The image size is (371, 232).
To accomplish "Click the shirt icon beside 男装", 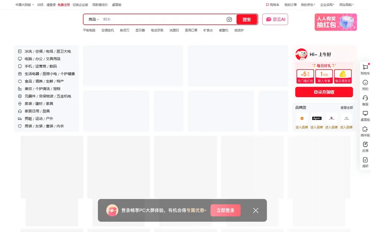I will tap(20, 126).
